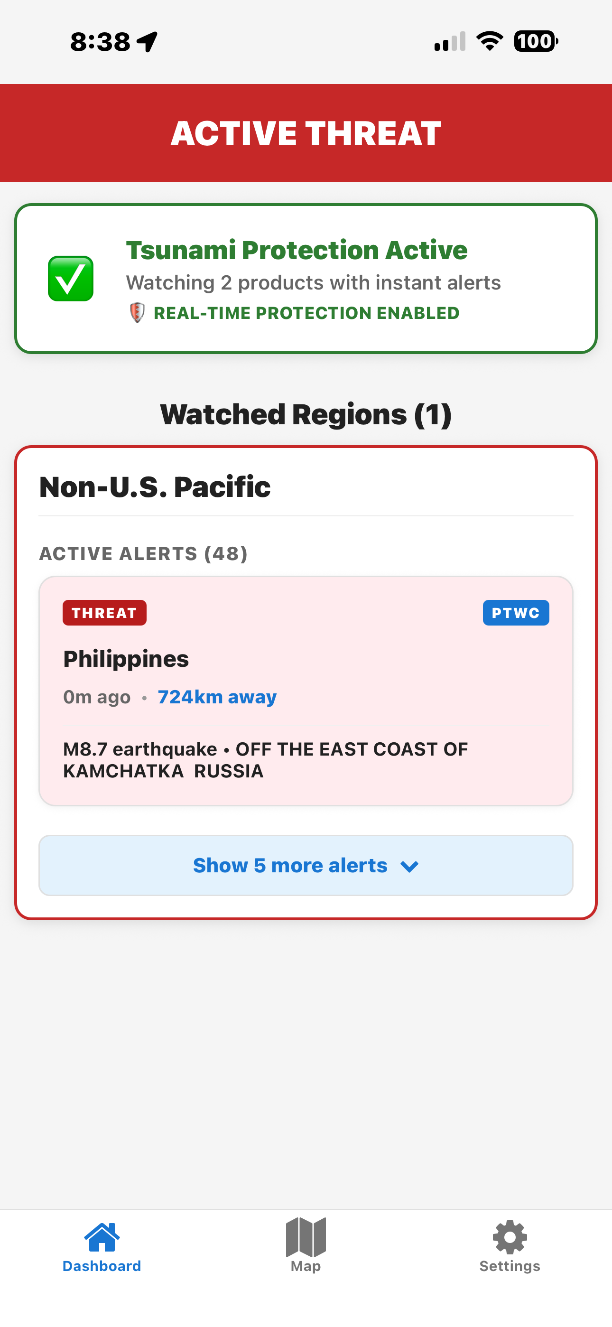Expand Show 5 more alerts
Image resolution: width=612 pixels, height=1327 pixels.
[x=306, y=865]
